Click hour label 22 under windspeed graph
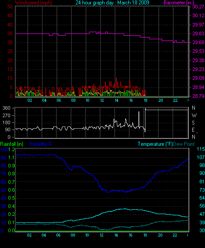205x248 pixels. 175,100
